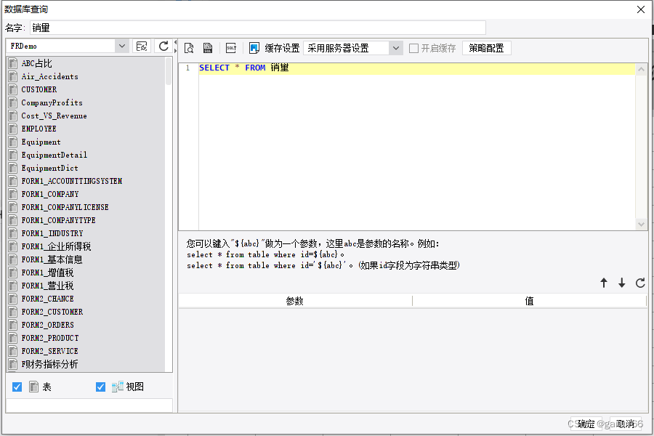Screen dimensions: 654x436
Task: Click the table icon of FORM1_增值税
Action: (13, 272)
